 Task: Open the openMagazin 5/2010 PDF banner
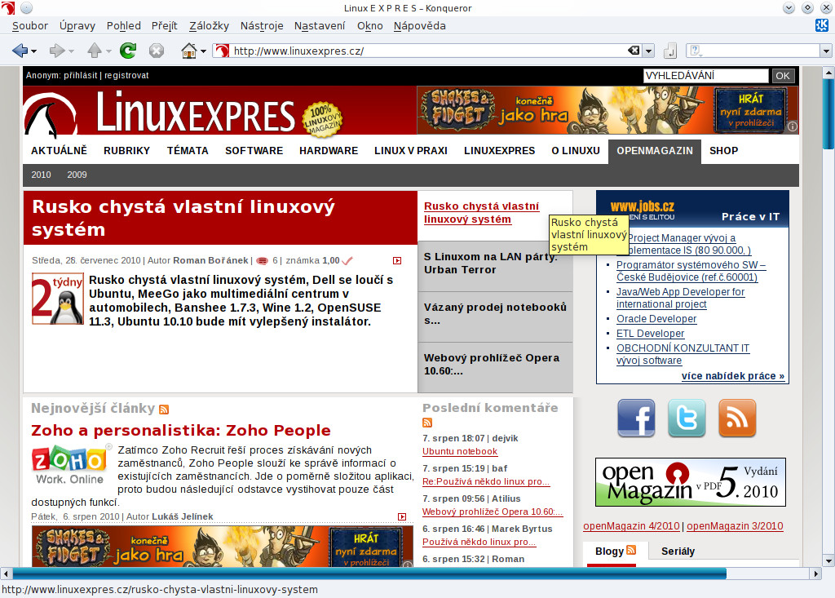click(x=691, y=482)
